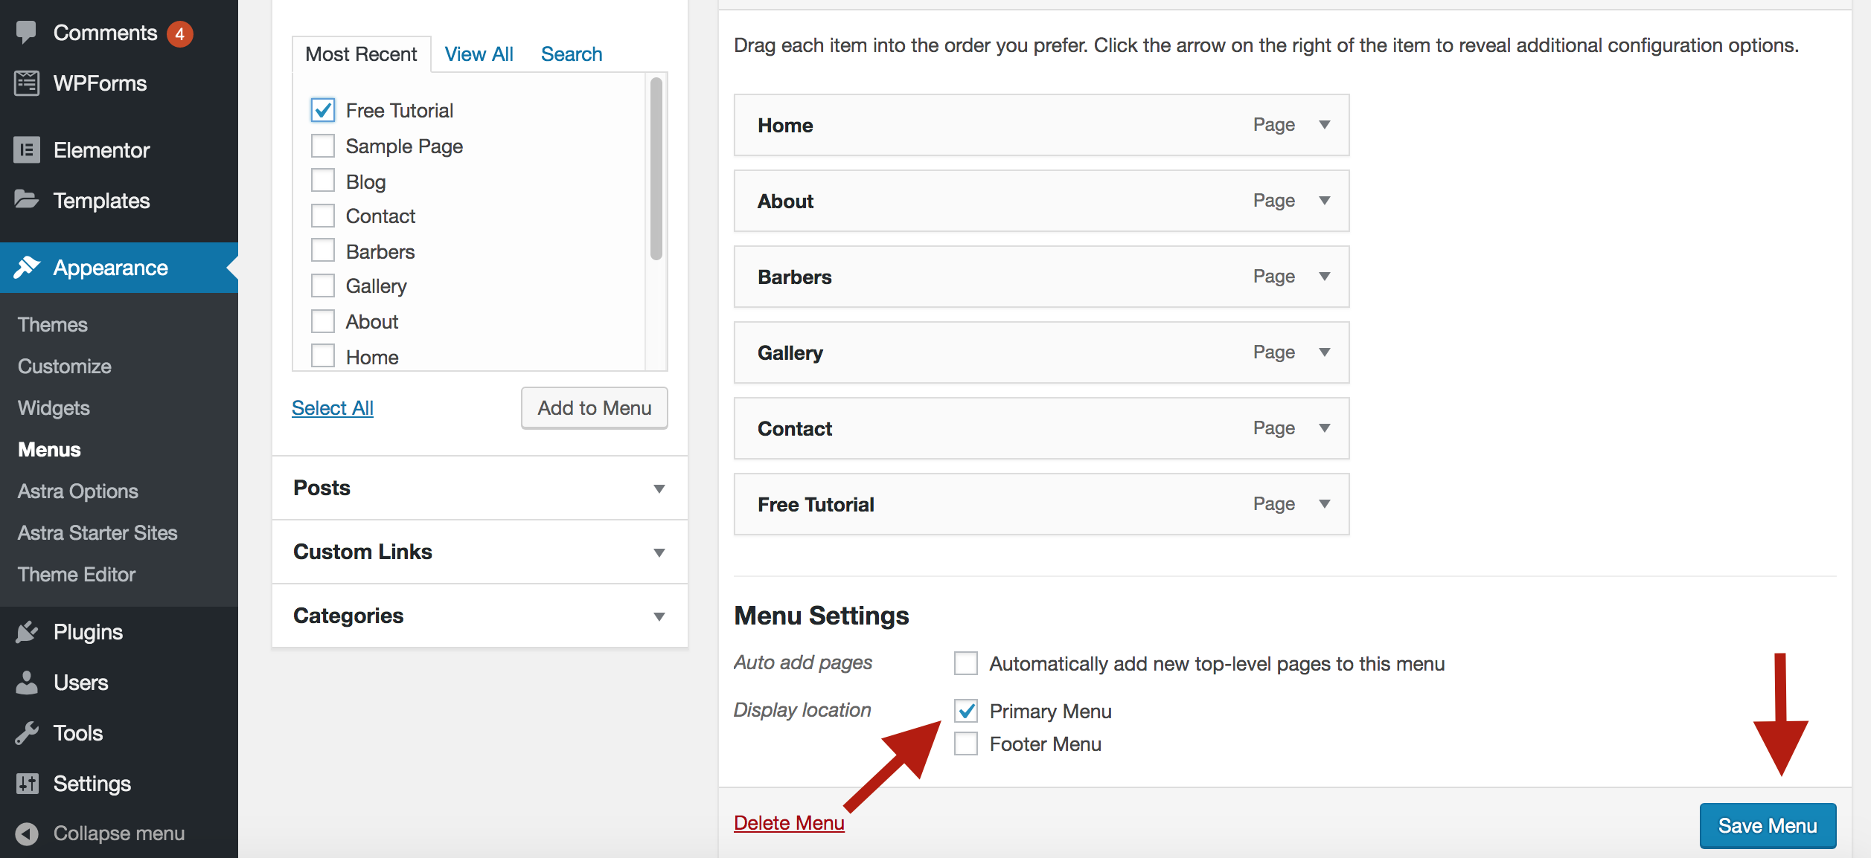This screenshot has width=1871, height=858.
Task: Open the Widgets submenu item
Action: (x=54, y=408)
